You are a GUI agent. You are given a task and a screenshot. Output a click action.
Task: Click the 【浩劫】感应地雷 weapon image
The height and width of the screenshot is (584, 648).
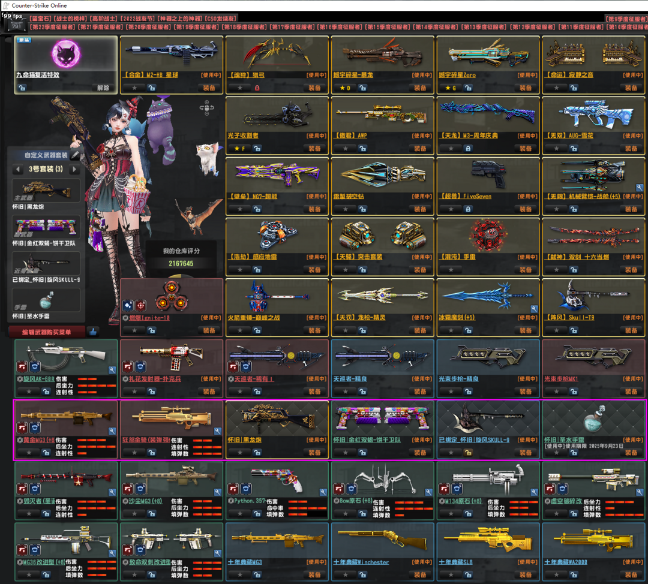point(277,234)
